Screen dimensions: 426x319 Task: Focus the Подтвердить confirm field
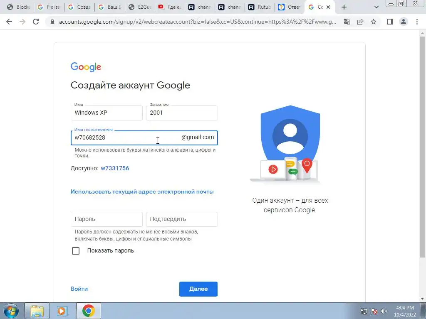click(x=182, y=219)
